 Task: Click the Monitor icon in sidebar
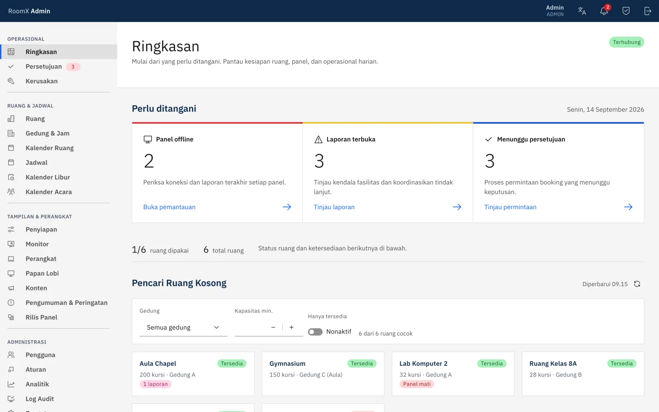tap(11, 244)
